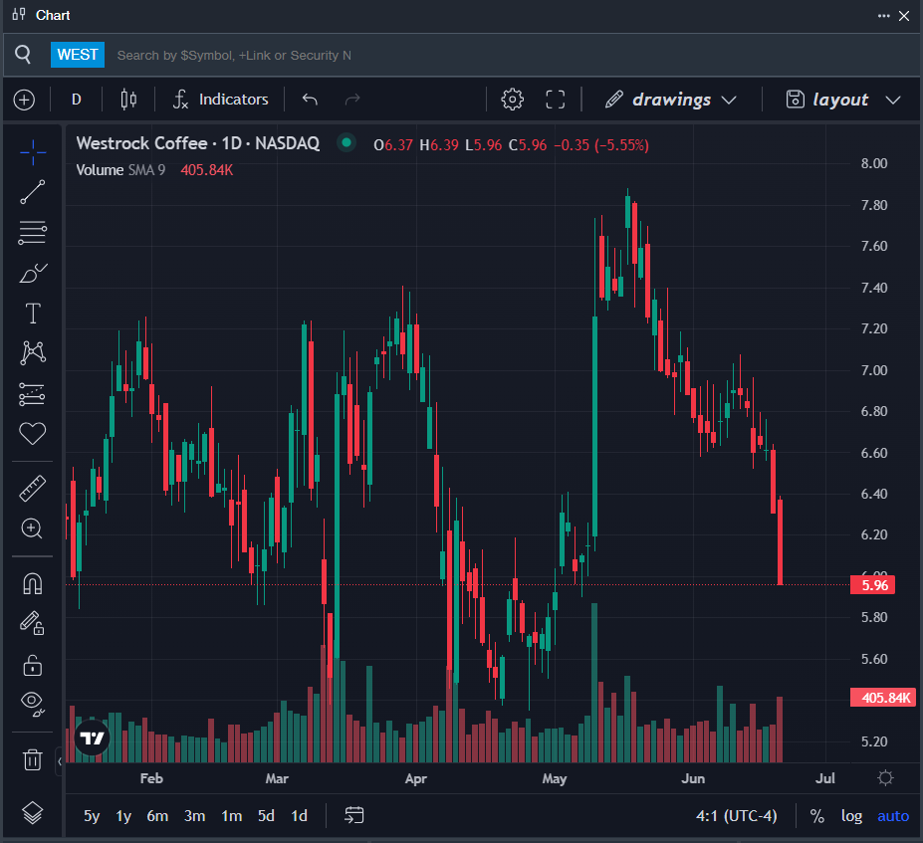Select the 1y time range
Viewport: 923px width, 843px height.
pyautogui.click(x=123, y=816)
